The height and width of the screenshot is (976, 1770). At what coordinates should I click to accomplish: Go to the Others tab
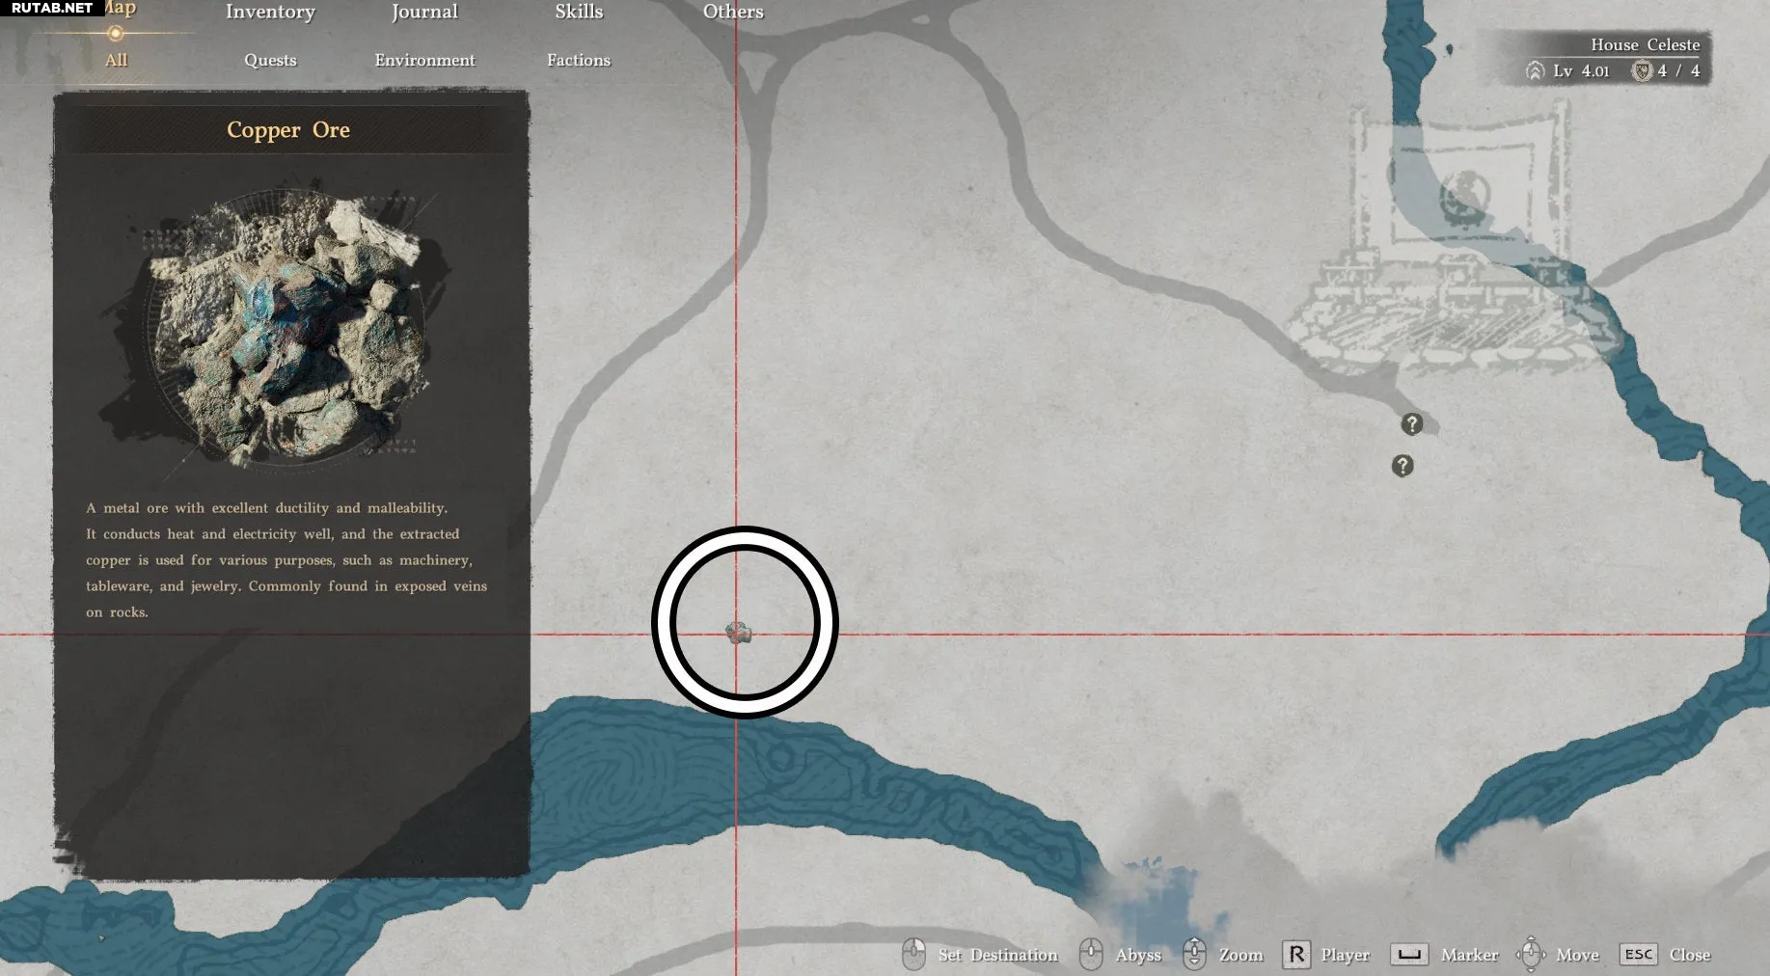pyautogui.click(x=733, y=13)
